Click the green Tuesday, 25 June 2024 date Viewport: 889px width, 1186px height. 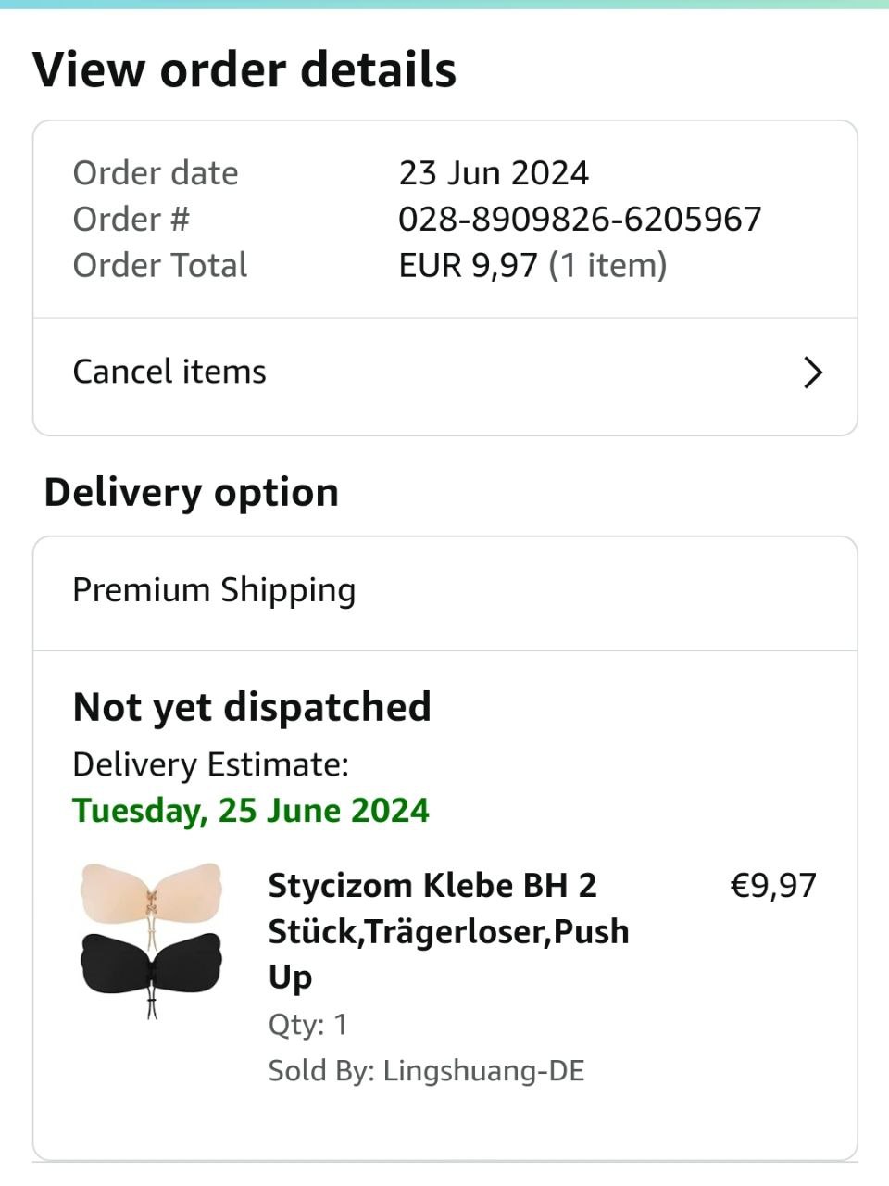coord(251,811)
